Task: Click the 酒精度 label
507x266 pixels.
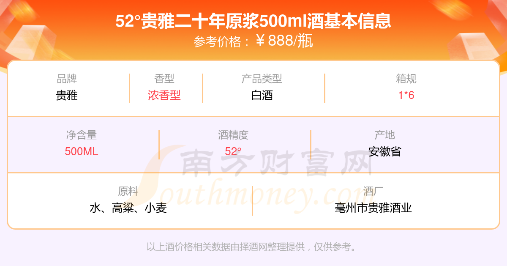Action: (233, 135)
